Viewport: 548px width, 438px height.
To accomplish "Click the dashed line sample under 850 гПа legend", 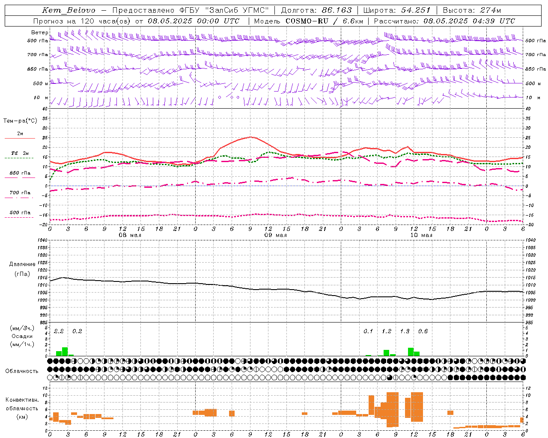I will (20, 178).
